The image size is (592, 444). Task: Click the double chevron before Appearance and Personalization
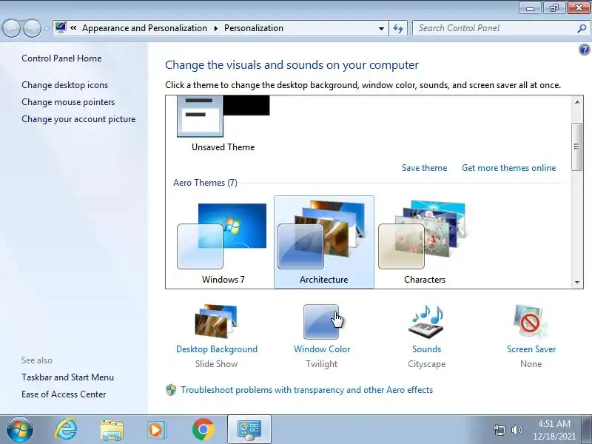[73, 28]
